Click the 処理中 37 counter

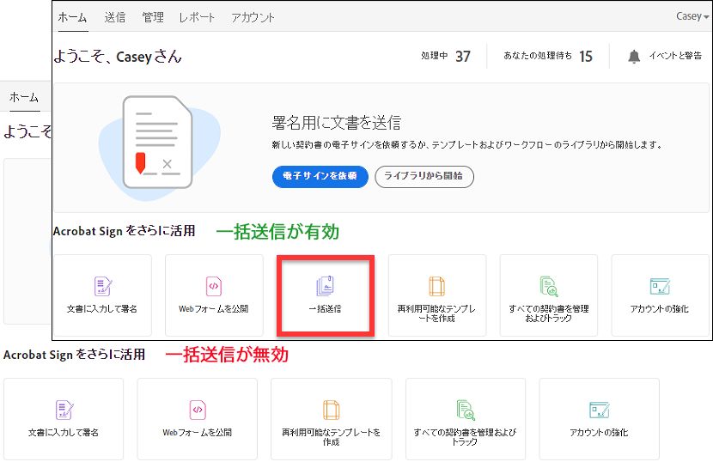(446, 56)
